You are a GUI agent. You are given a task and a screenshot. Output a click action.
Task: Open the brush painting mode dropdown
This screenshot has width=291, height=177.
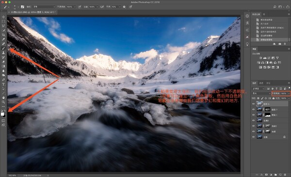pyautogui.click(x=44, y=7)
